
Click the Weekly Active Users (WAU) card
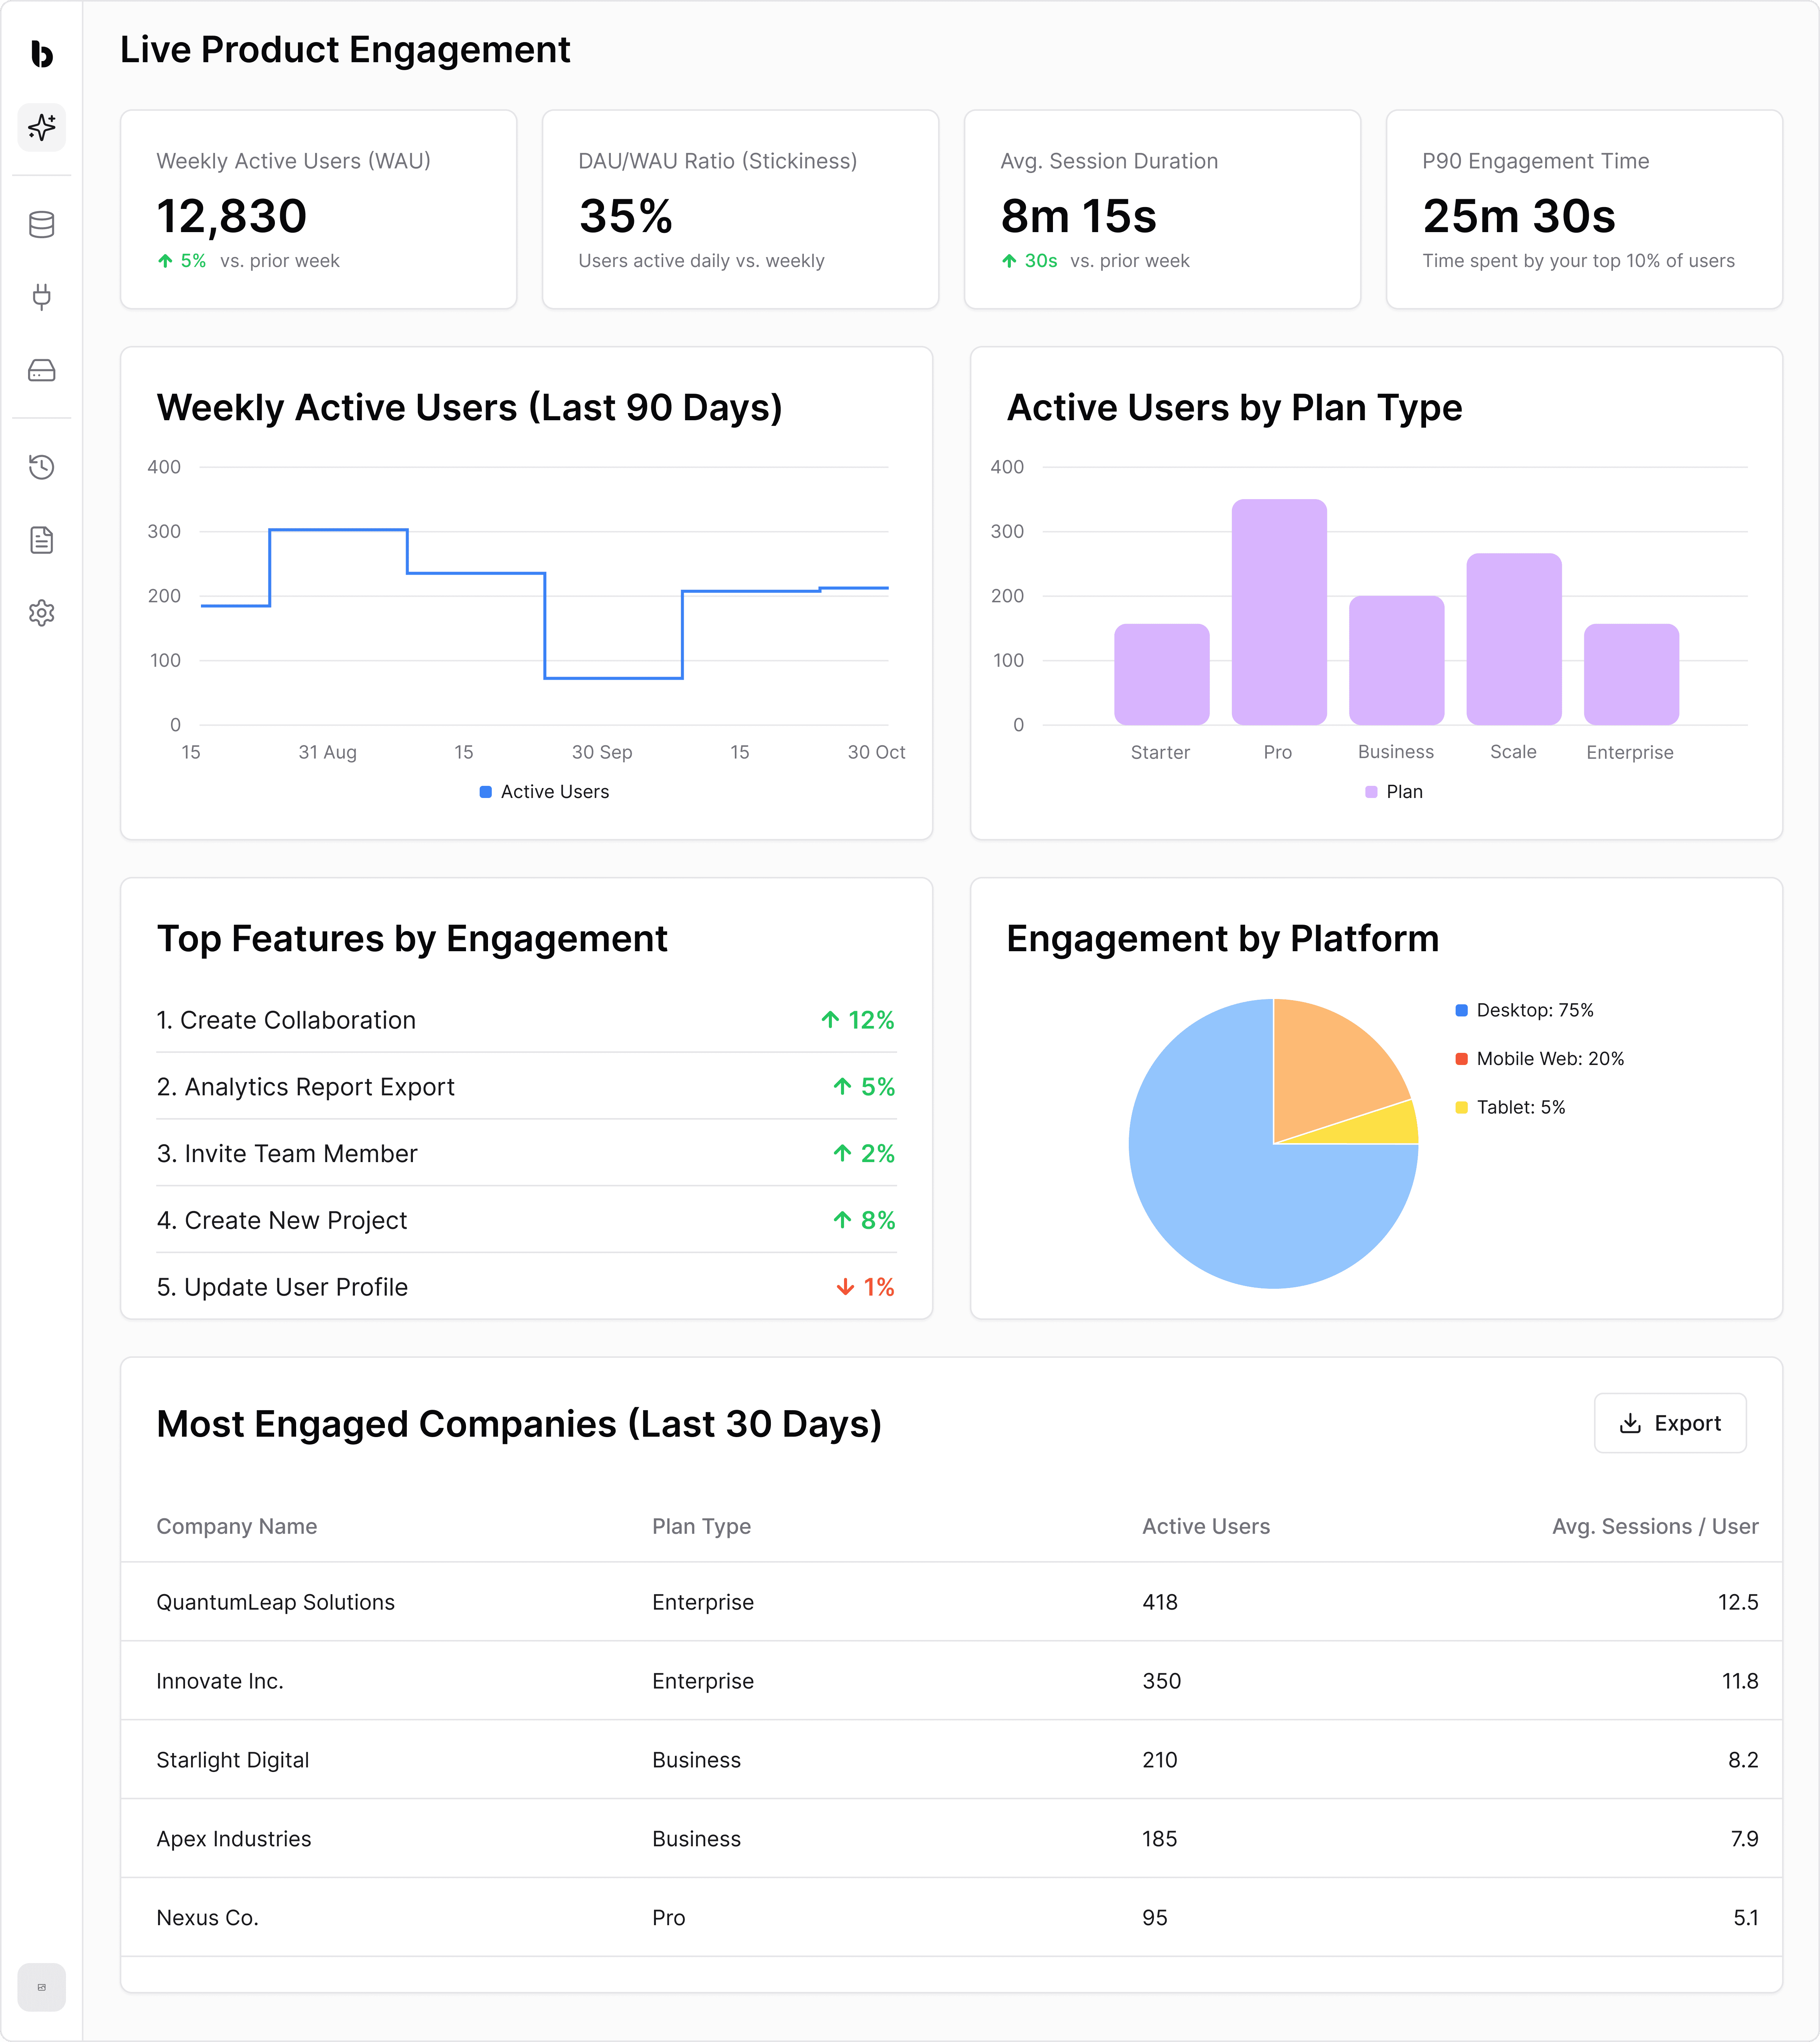coord(318,209)
